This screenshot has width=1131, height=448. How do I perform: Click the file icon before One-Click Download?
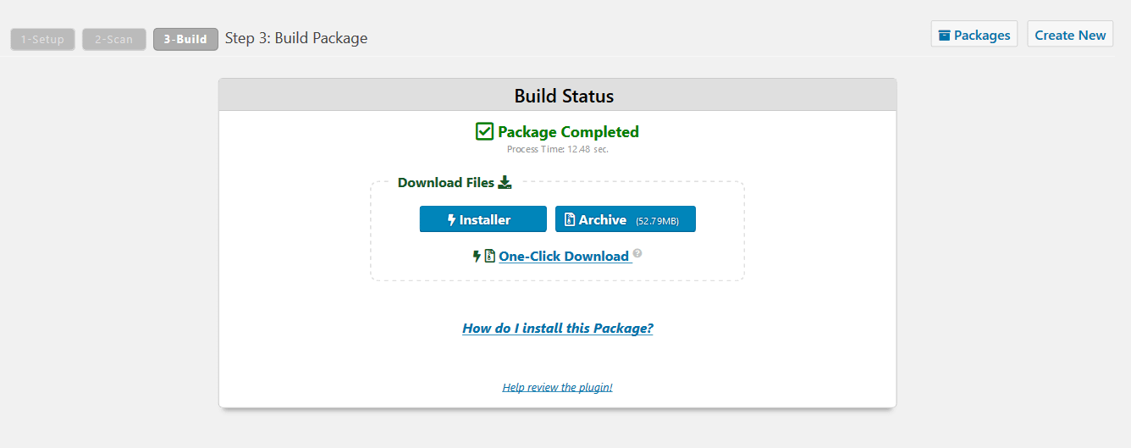click(x=489, y=256)
